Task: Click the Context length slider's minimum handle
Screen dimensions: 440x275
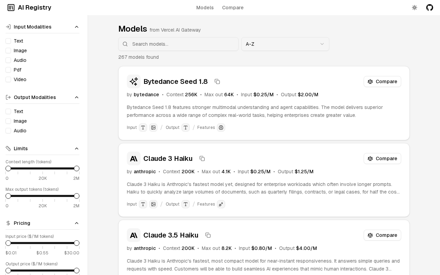Action: click(8, 168)
